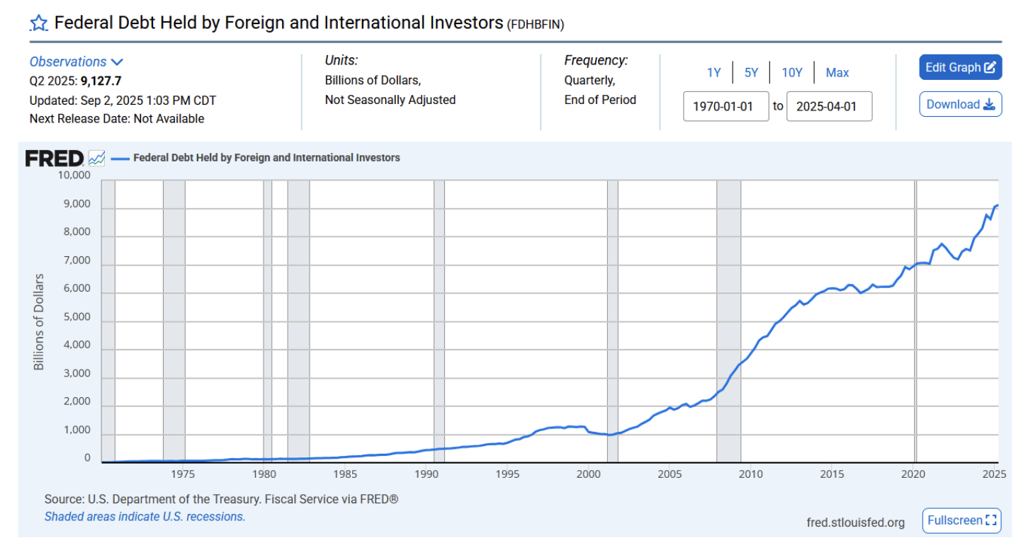Click the end date field showing 2025-04-01
This screenshot has height=555, width=1033.
click(x=829, y=106)
